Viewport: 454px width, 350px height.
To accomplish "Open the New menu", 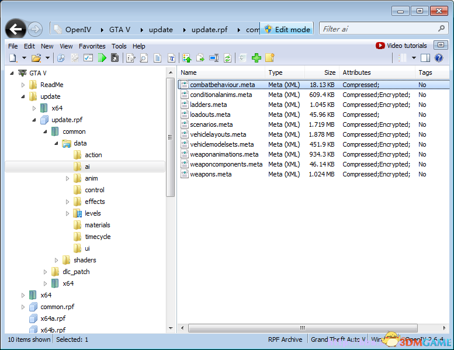I will (47, 46).
